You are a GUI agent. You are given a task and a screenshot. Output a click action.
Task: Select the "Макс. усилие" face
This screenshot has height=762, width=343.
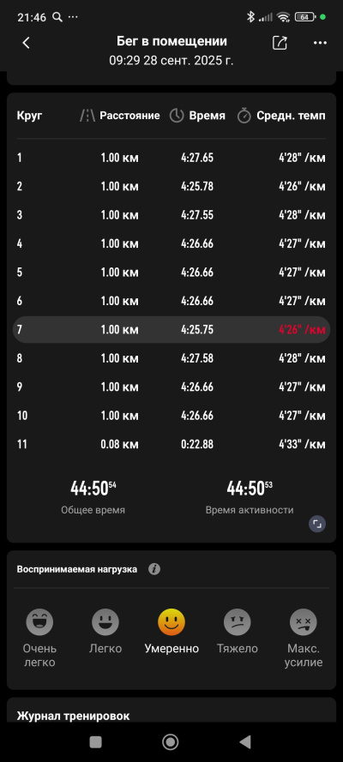click(304, 622)
